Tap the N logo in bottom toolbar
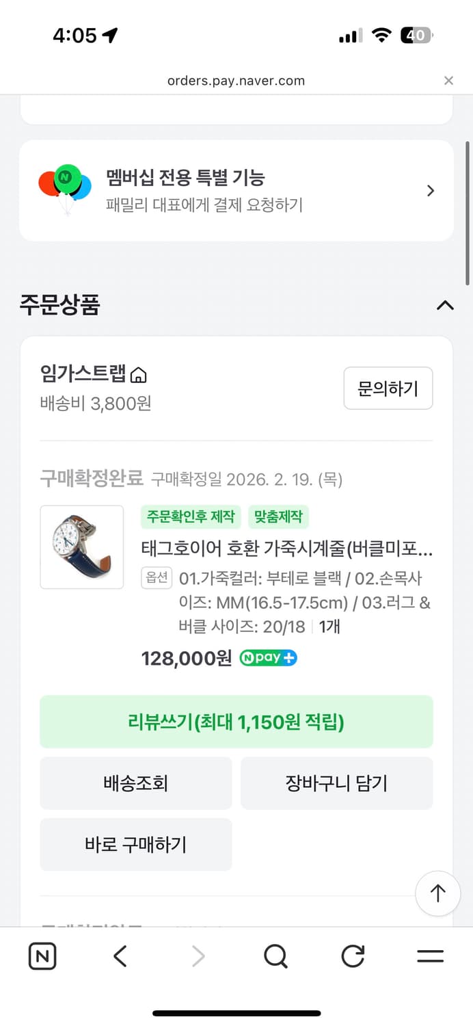Screen dimensions: 473x1026 [x=42, y=956]
